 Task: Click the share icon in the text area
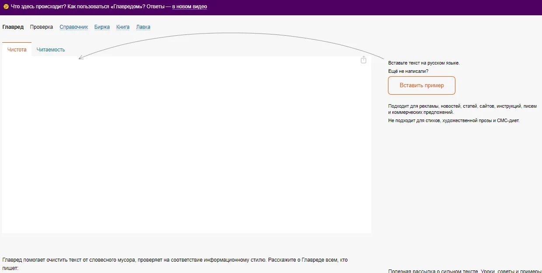(x=364, y=60)
